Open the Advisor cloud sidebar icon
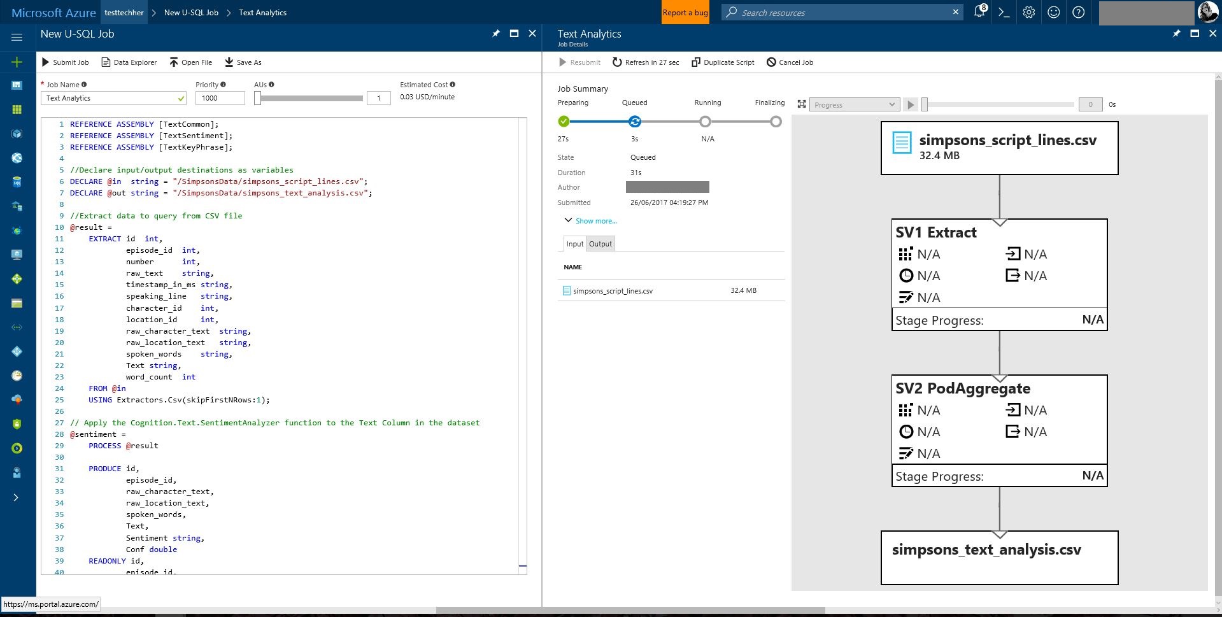 tap(17, 400)
